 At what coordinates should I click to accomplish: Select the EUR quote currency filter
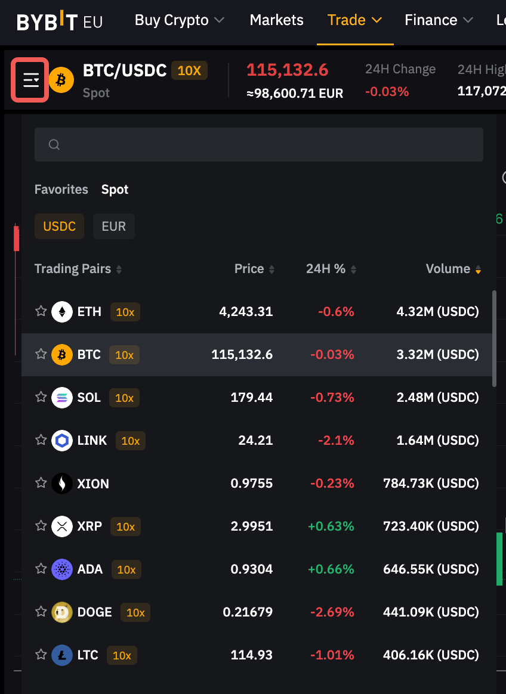click(114, 227)
